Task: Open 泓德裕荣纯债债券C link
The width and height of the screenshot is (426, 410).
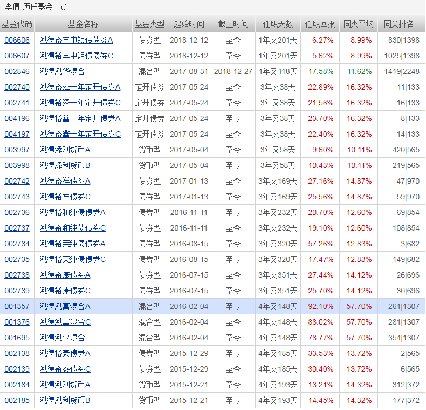Action: (73, 259)
